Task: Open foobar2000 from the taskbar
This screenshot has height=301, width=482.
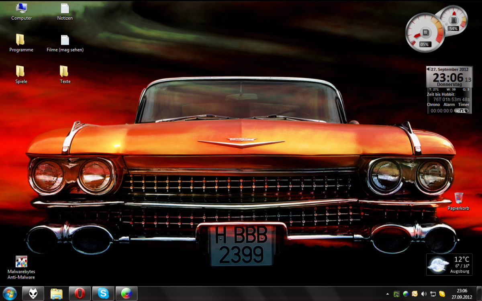Action: coord(33,293)
